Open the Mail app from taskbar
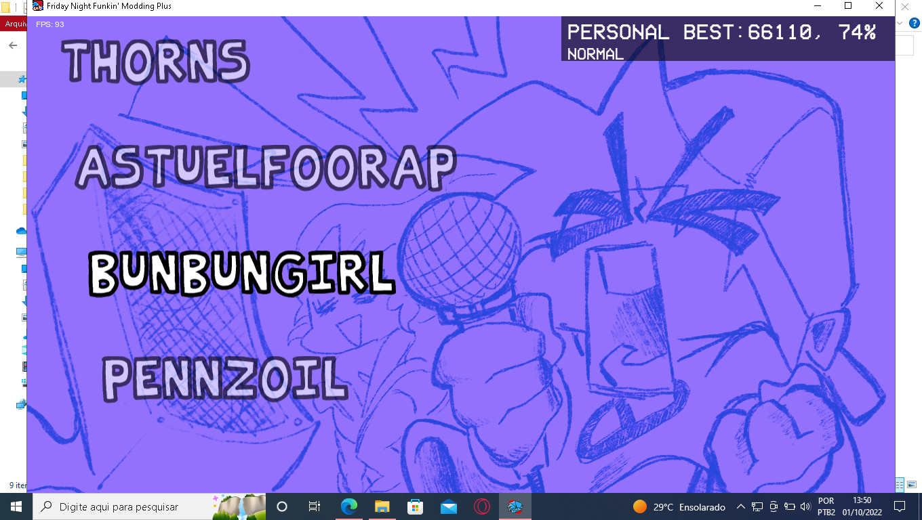The image size is (922, 520). point(448,506)
